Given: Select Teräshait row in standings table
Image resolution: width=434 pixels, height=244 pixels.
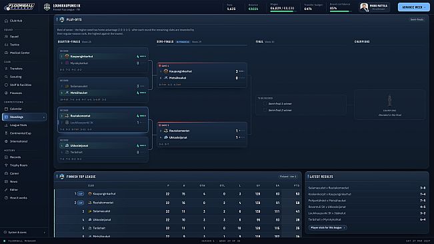Looking at the screenshot, I should 178,228.
